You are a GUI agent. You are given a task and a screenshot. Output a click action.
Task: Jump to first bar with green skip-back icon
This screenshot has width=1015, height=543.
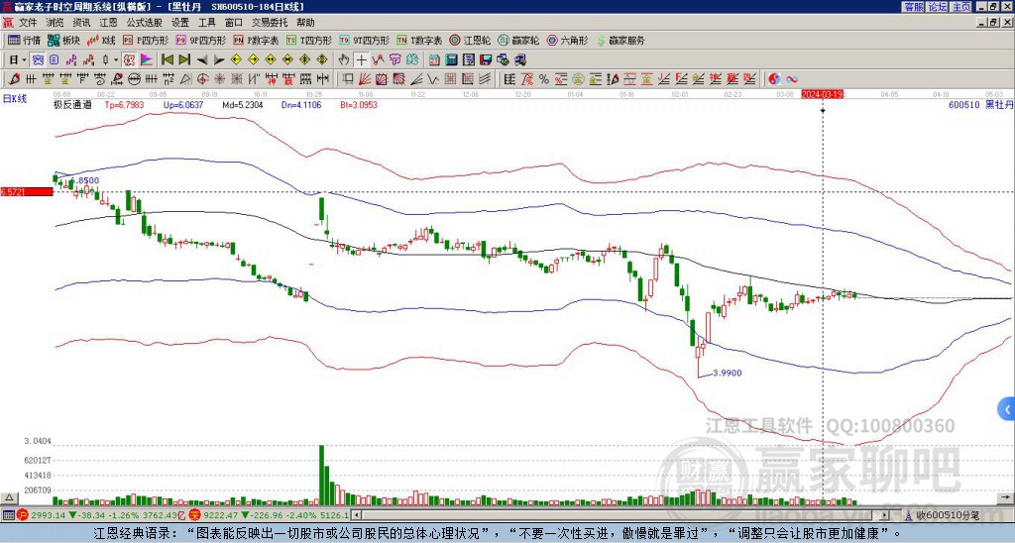tap(168, 60)
